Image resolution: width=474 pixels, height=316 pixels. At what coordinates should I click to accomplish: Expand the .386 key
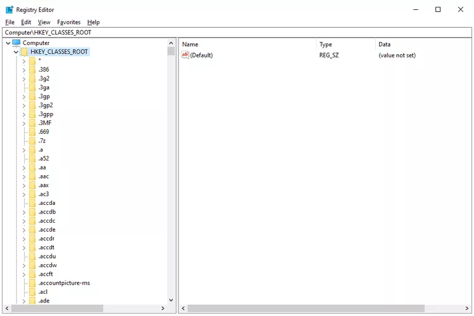24,70
